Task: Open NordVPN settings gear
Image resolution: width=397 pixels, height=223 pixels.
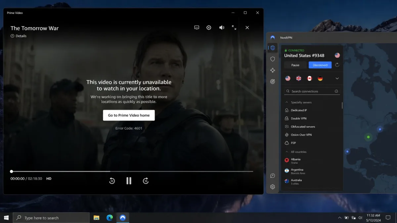Action: click(x=273, y=187)
